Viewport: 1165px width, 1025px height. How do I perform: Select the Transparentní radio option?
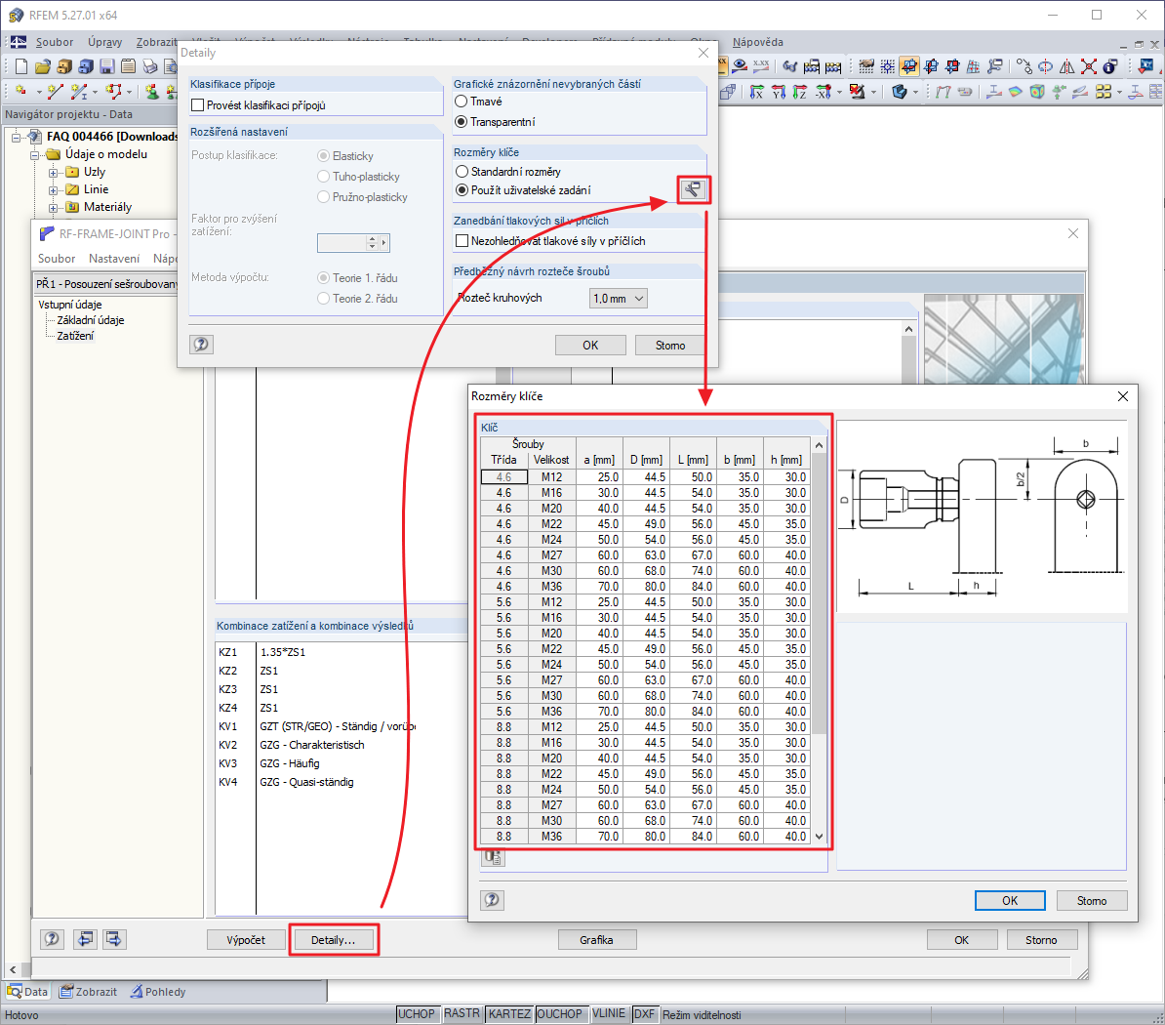click(x=462, y=122)
